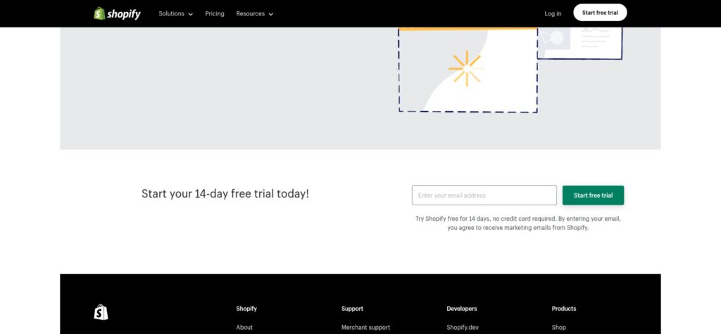
Task: Click the small profile card illustration
Action: [x=579, y=41]
